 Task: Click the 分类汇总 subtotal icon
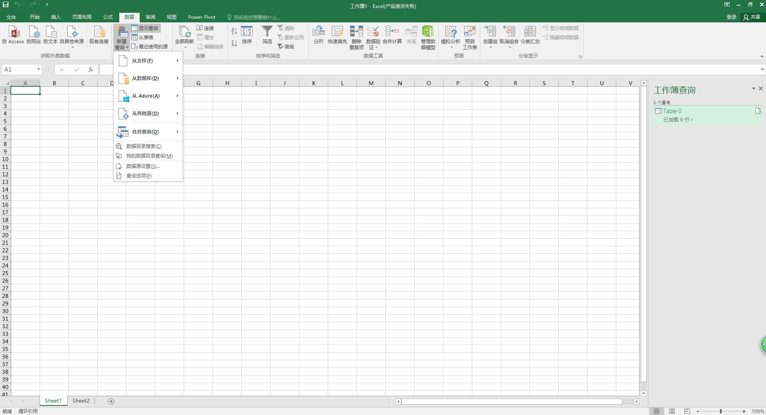click(530, 35)
